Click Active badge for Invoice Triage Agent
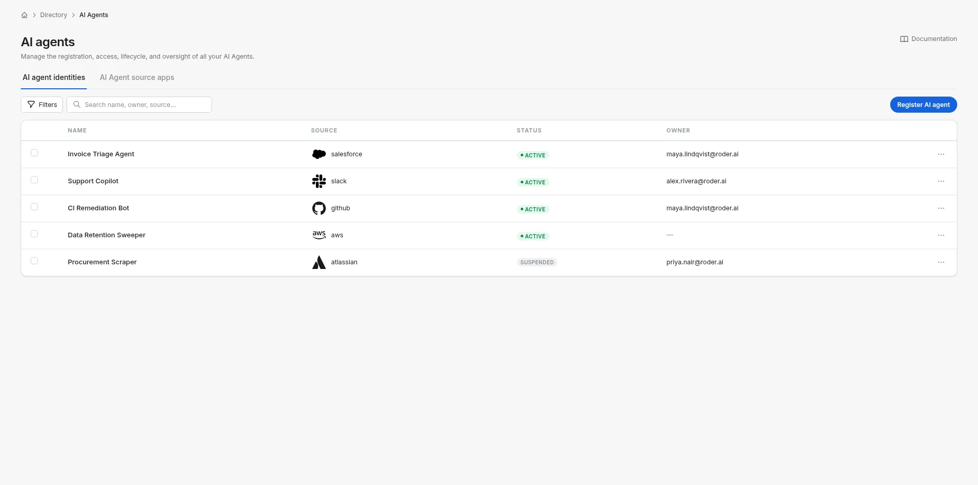This screenshot has width=978, height=485. [x=533, y=155]
